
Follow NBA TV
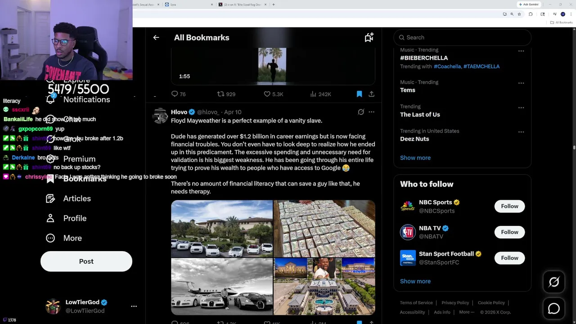(x=509, y=232)
